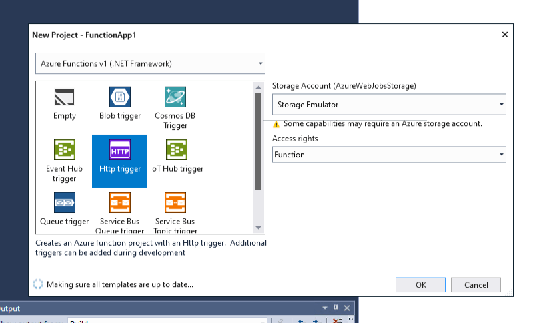
Task: Click the template list scroll up arrow
Action: pos(259,87)
